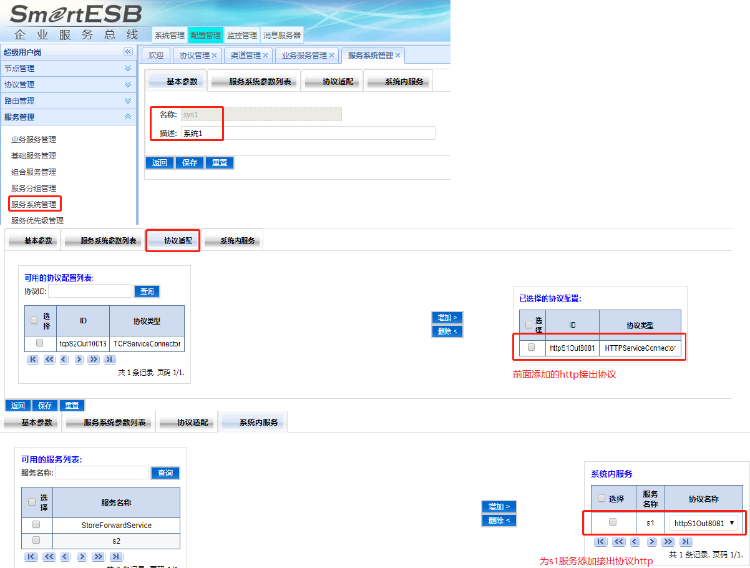Check the tcpS2Out10013 protocol row checkbox
Screen dimensions: 750x568
[x=40, y=343]
